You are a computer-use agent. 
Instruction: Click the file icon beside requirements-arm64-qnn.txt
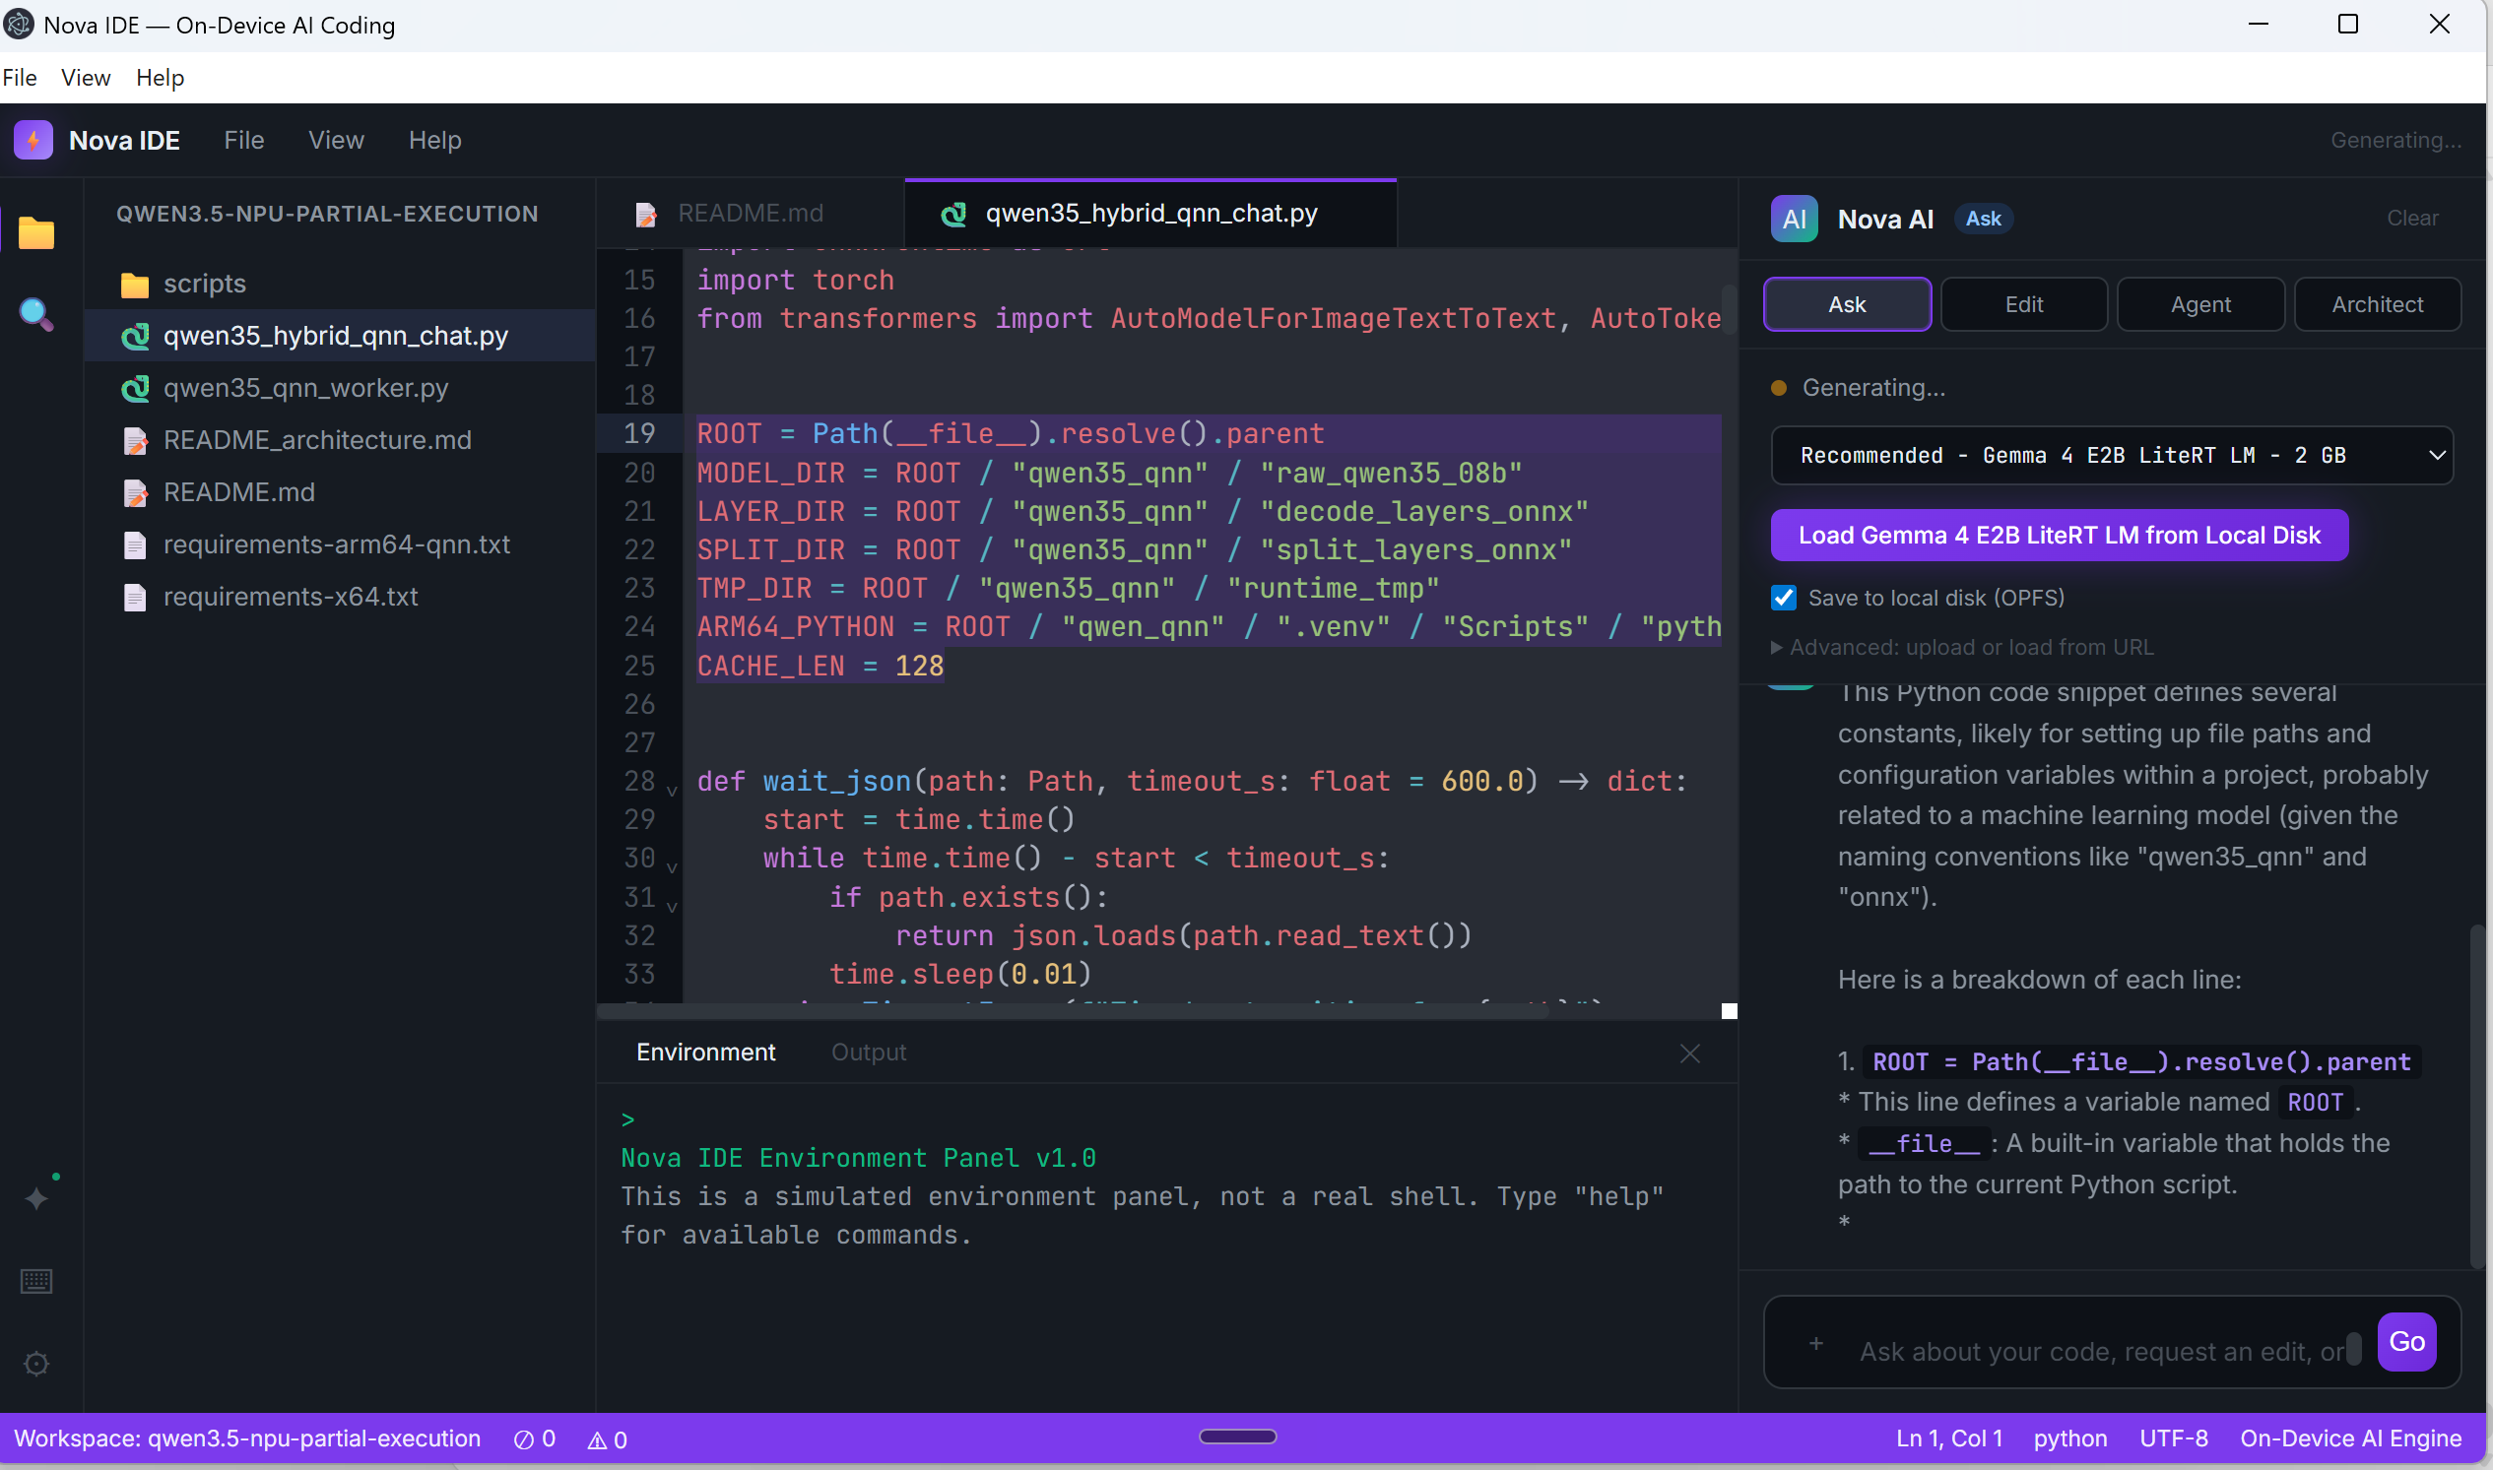[135, 544]
